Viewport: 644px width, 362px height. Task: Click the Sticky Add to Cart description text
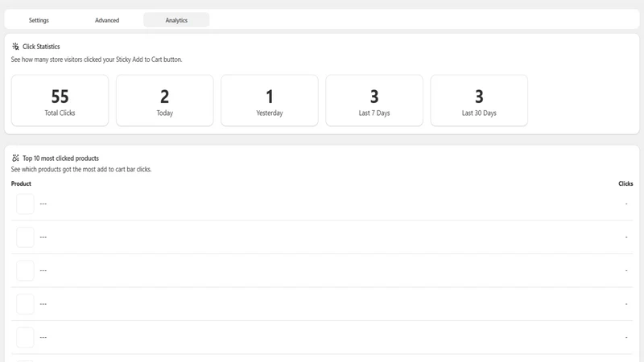coord(97,60)
